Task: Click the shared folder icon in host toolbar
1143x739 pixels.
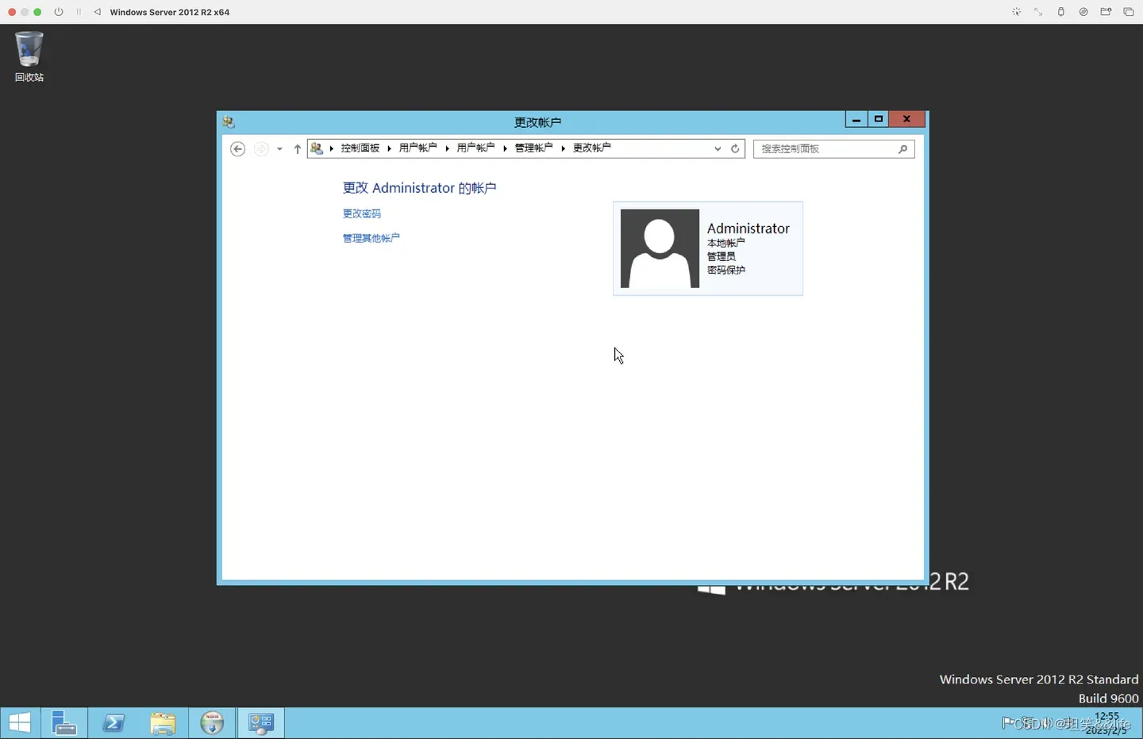Action: click(x=1106, y=12)
